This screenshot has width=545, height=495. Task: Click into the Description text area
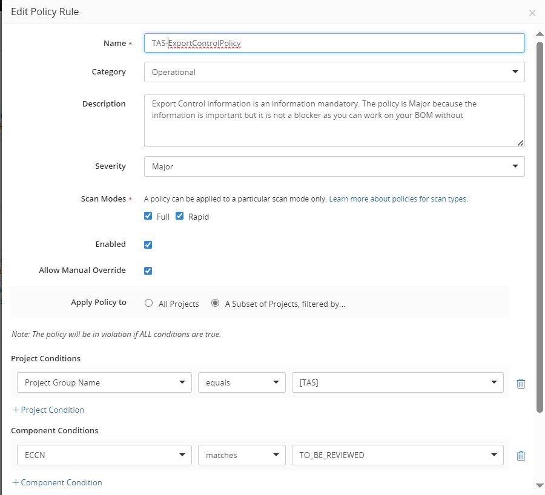pos(334,120)
